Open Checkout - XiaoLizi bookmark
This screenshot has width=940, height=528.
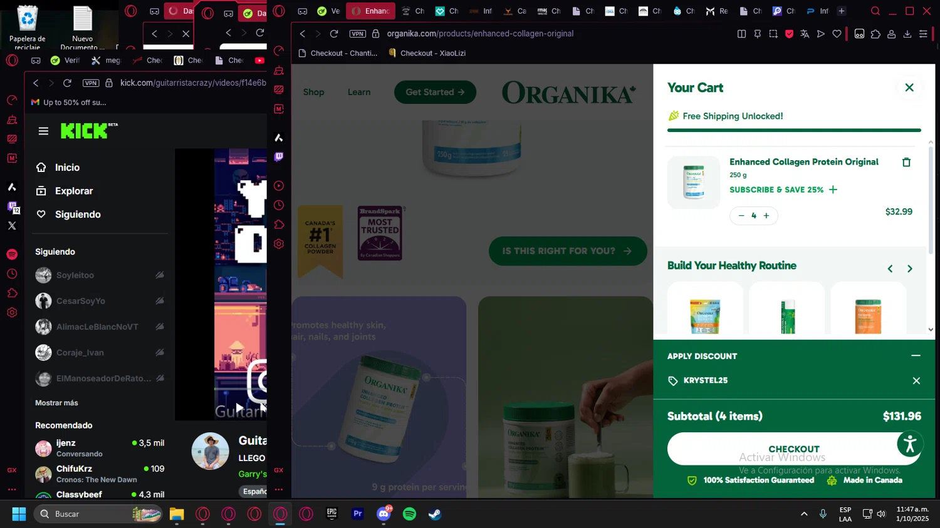427,53
